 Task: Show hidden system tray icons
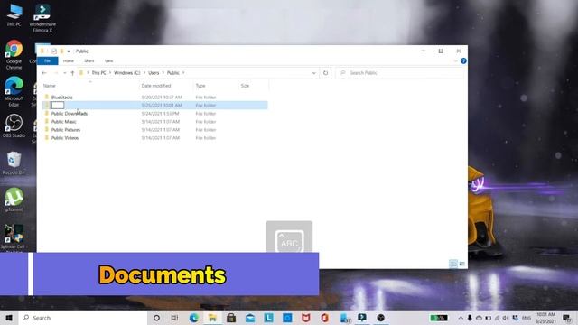point(461,318)
